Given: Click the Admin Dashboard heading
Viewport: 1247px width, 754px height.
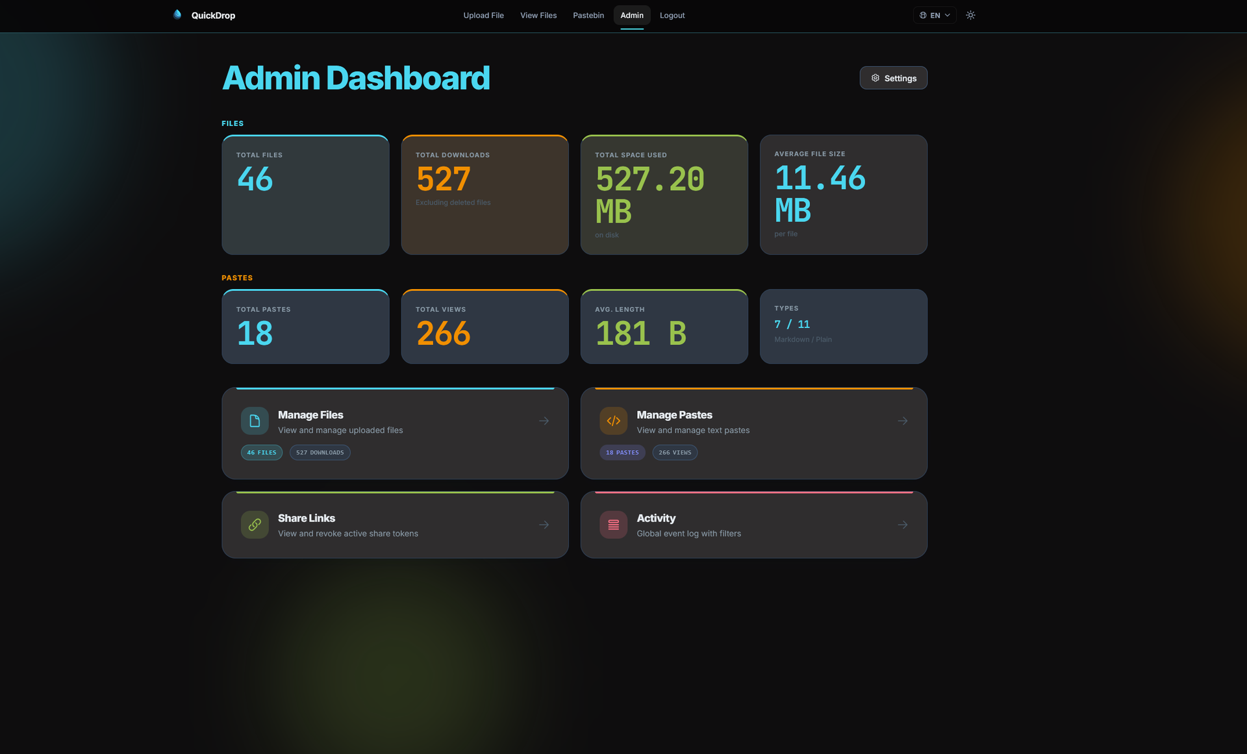Looking at the screenshot, I should coord(356,78).
